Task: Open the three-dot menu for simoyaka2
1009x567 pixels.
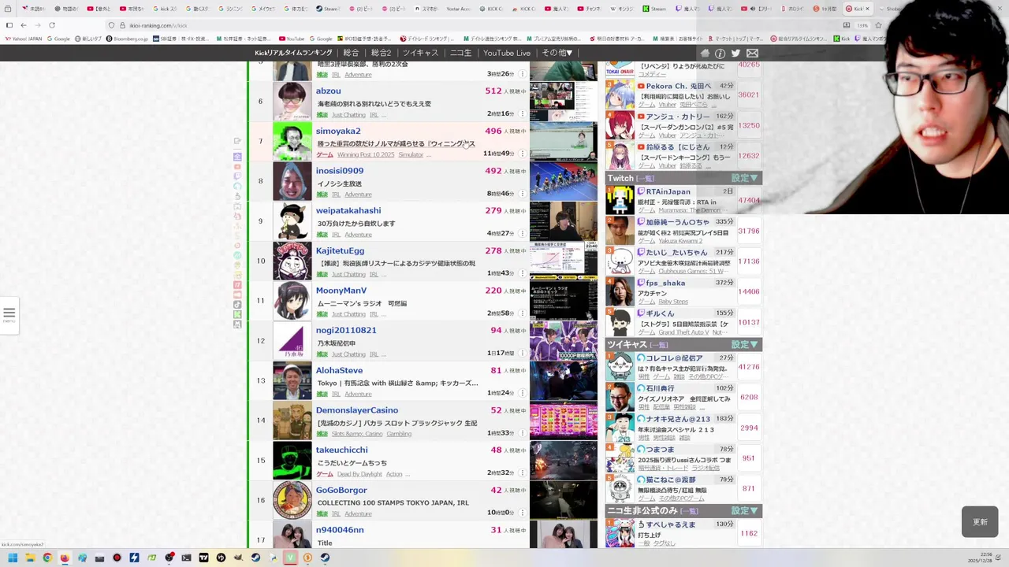Action: click(x=522, y=154)
